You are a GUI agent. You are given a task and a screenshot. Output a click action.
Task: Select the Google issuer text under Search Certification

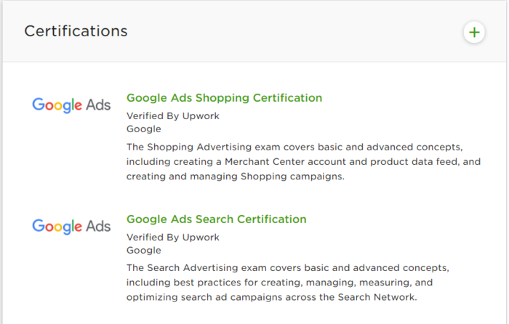[143, 251]
